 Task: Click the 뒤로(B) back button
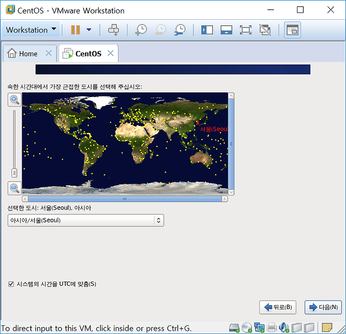[x=278, y=307]
